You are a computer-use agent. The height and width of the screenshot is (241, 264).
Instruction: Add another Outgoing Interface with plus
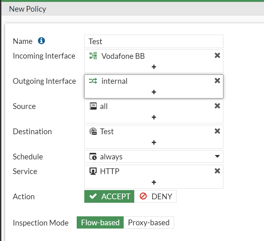(x=154, y=92)
